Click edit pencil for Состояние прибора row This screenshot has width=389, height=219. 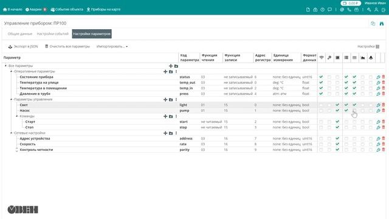[x=378, y=77]
